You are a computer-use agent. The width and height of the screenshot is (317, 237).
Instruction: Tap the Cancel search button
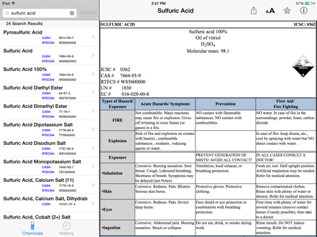(88, 13)
